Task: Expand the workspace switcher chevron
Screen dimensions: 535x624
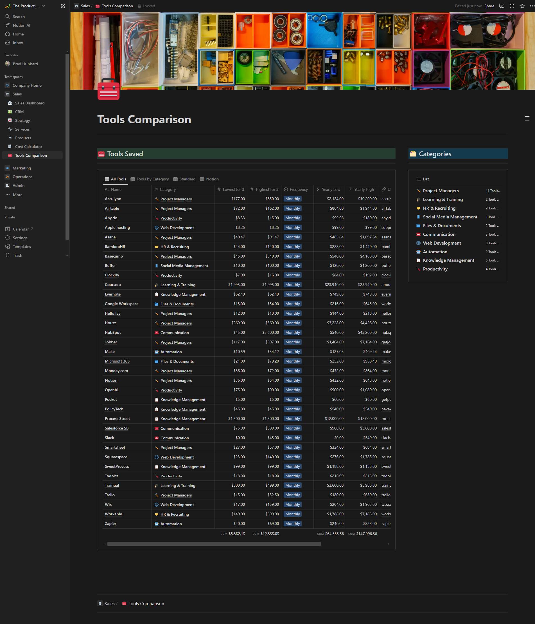Action: coord(44,6)
